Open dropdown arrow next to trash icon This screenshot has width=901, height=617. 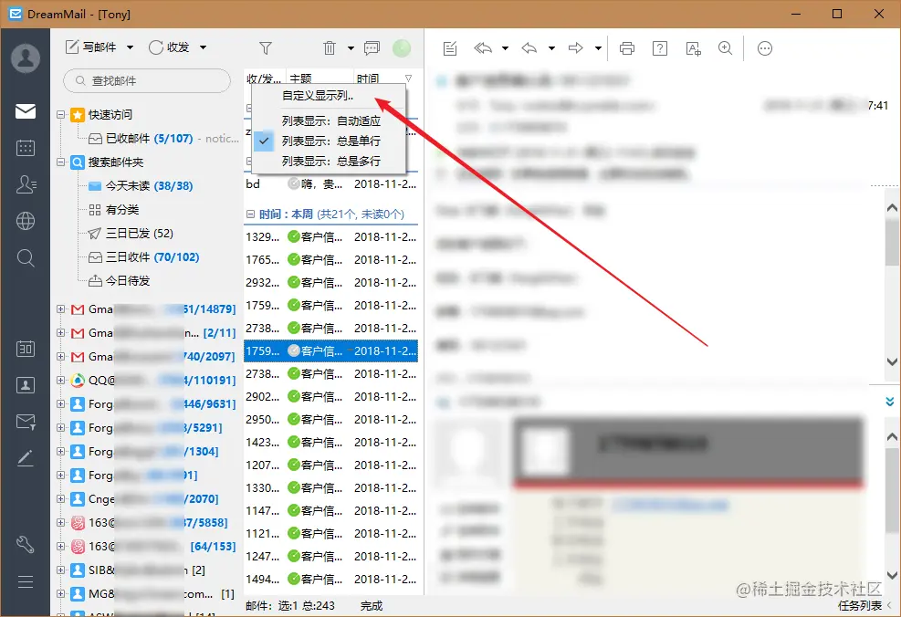(x=351, y=48)
